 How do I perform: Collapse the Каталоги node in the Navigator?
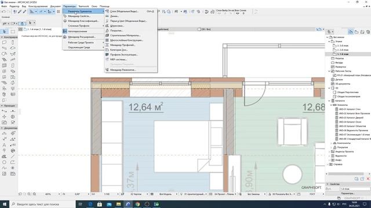tap(329, 101)
